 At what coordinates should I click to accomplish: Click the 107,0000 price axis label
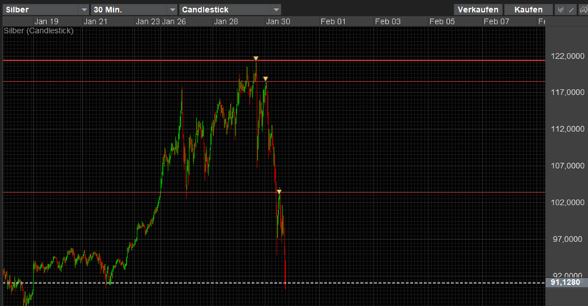[x=566, y=166]
